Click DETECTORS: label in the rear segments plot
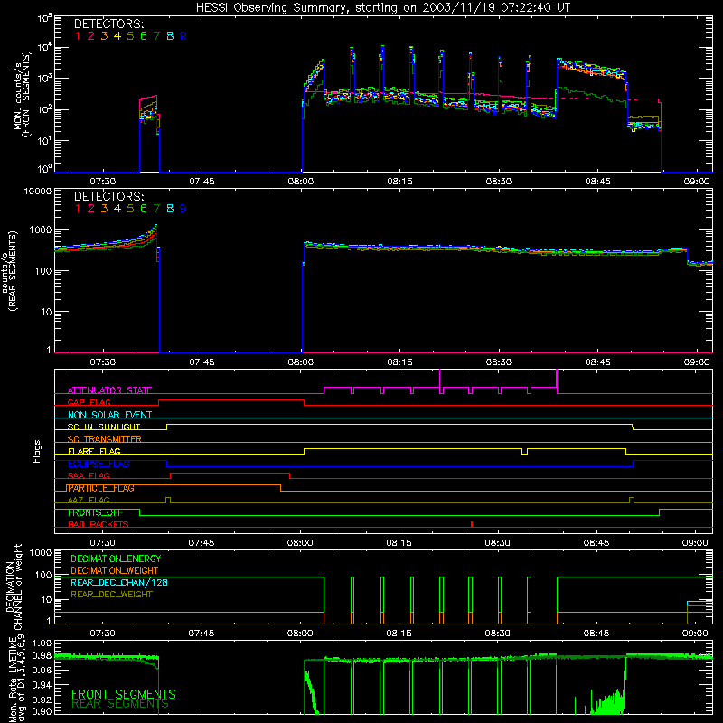The image size is (723, 723). click(x=108, y=196)
